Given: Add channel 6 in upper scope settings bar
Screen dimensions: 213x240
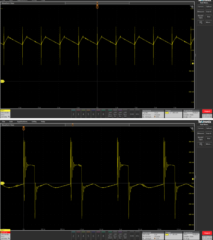Looking at the screenshot, I should pyautogui.click(x=93, y=114).
